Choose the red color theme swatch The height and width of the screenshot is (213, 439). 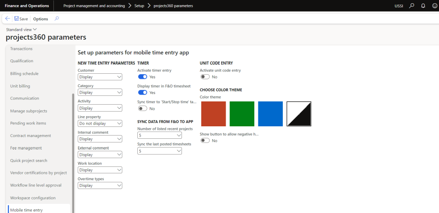tap(213, 114)
